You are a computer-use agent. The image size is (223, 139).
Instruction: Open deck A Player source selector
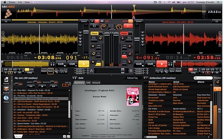(x=97, y=33)
